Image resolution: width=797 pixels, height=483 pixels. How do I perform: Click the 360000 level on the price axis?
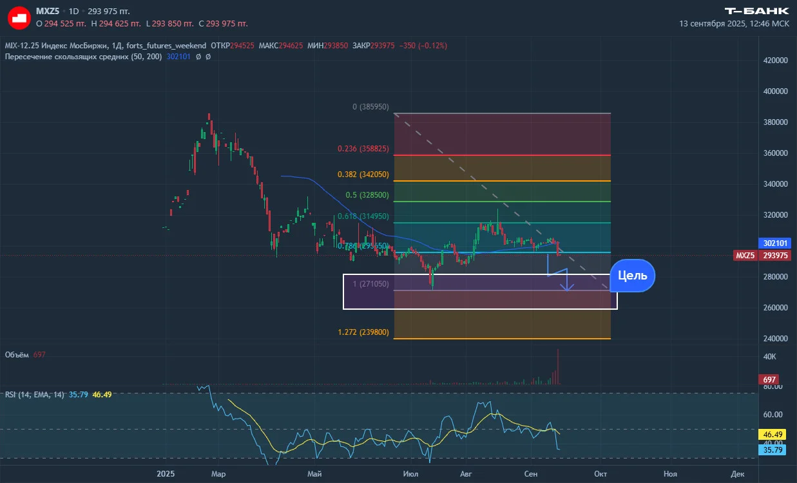click(x=775, y=153)
